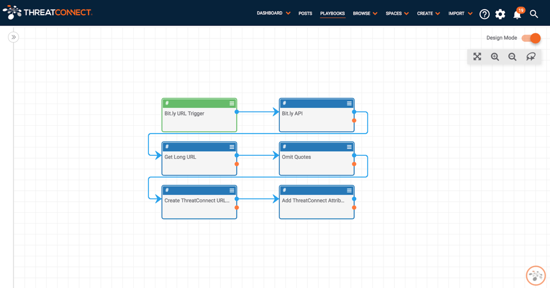Open hamburger menu on Bit.ly API node
Image resolution: width=550 pixels, height=288 pixels.
pyautogui.click(x=349, y=103)
